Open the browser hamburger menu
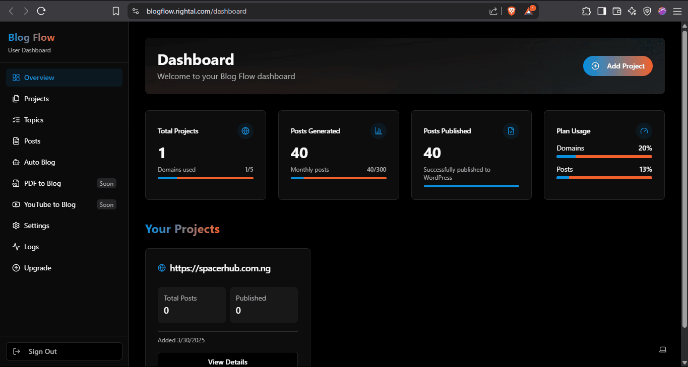The height and width of the screenshot is (367, 688). 677,11
